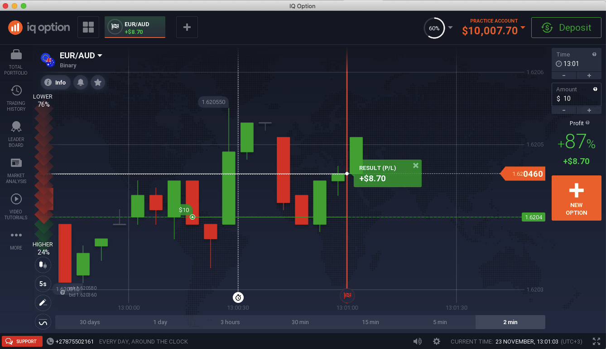Image resolution: width=606 pixels, height=349 pixels.
Task: Click the Time help question mark
Action: [594, 54]
